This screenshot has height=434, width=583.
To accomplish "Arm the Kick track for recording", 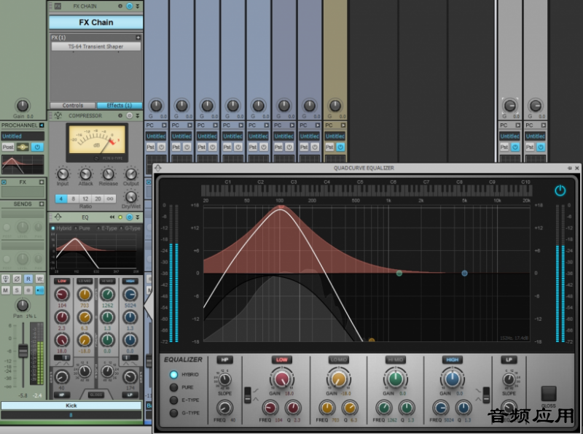I will coord(28,290).
